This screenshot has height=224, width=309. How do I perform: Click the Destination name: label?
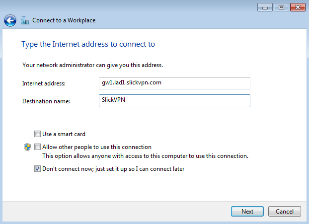pyautogui.click(x=46, y=101)
